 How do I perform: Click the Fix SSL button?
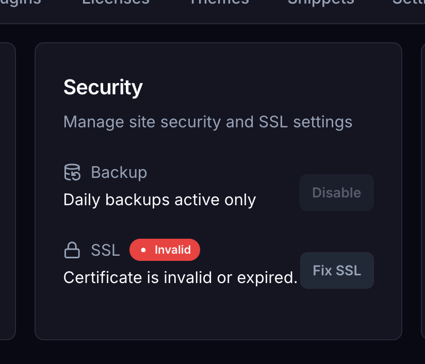coord(337,270)
